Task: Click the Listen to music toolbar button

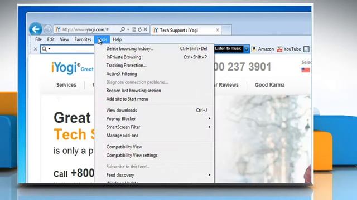Action: pyautogui.click(x=229, y=48)
